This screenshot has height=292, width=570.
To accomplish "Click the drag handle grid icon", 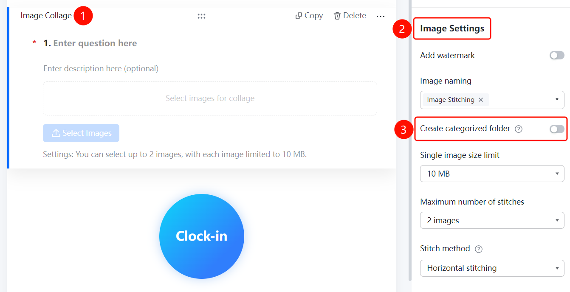I will pos(201,16).
